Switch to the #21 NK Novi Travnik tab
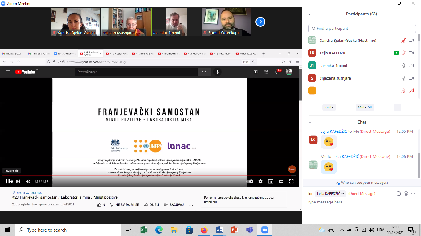Image resolution: width=421 pixels, height=236 pixels. (x=194, y=53)
